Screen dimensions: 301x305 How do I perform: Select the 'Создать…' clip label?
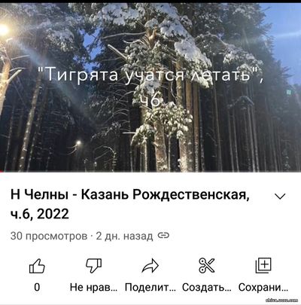click(207, 287)
